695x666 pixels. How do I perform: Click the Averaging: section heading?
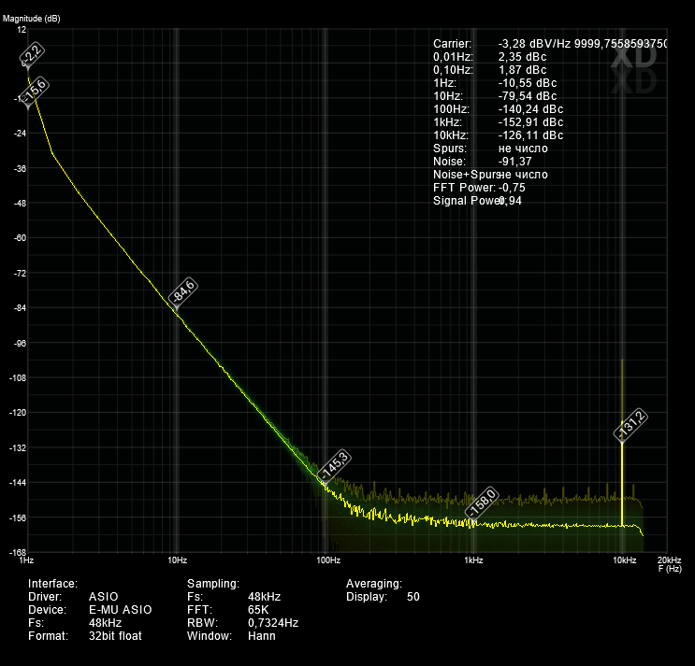click(x=374, y=583)
